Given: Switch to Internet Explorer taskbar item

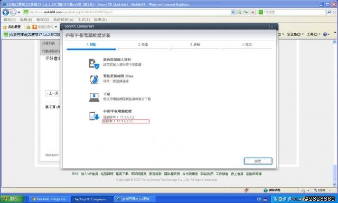Looking at the screenshot, I should (134, 199).
